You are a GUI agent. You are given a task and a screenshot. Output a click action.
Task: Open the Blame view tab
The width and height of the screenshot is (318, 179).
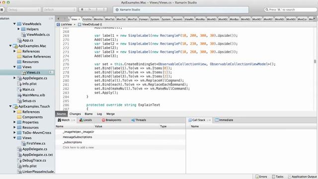click(x=88, y=114)
